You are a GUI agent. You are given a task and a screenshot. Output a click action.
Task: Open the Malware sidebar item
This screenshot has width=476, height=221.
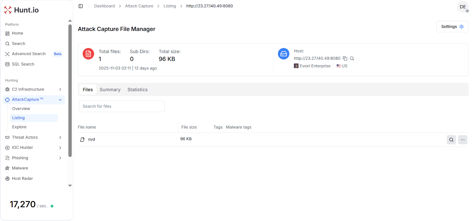[x=20, y=168]
